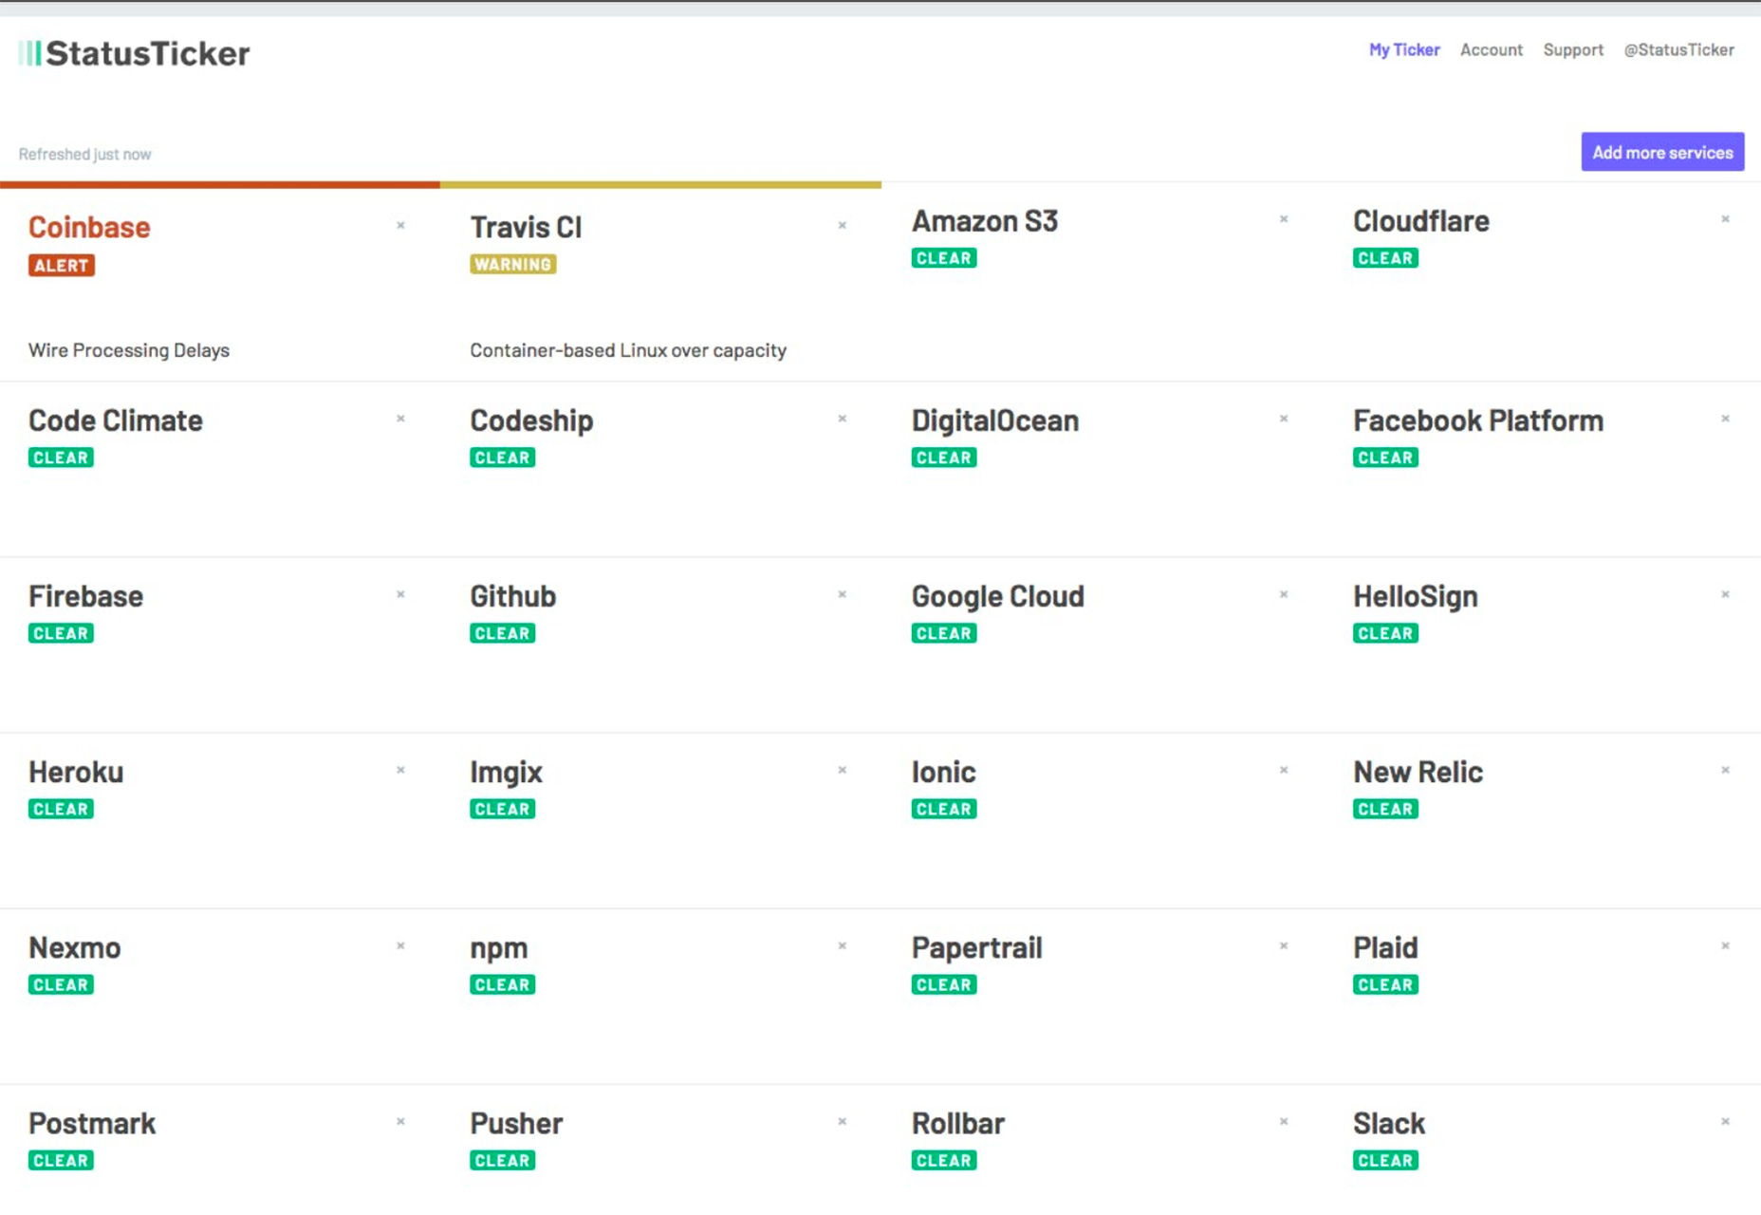Open the @StatusTicker link
This screenshot has width=1761, height=1215.
tap(1678, 49)
